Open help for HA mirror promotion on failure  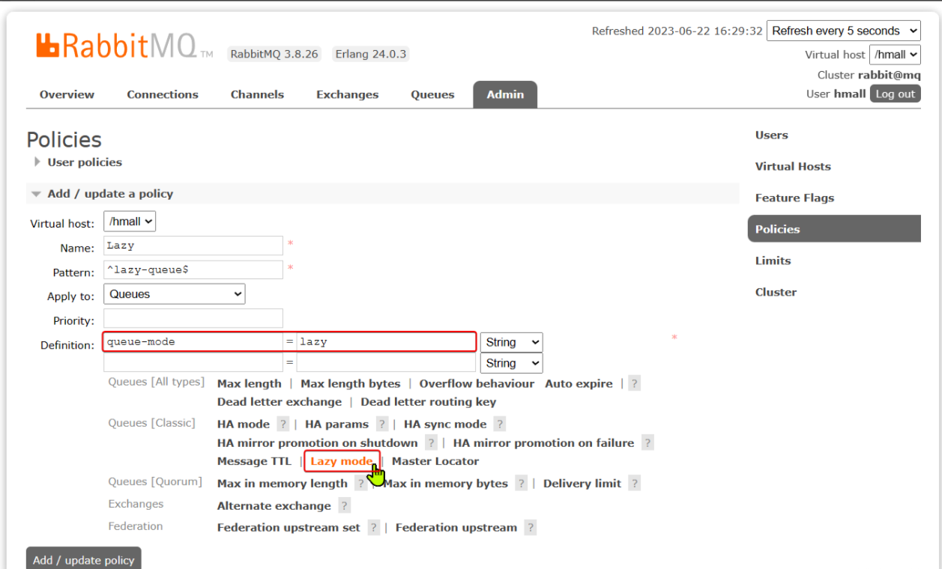647,442
